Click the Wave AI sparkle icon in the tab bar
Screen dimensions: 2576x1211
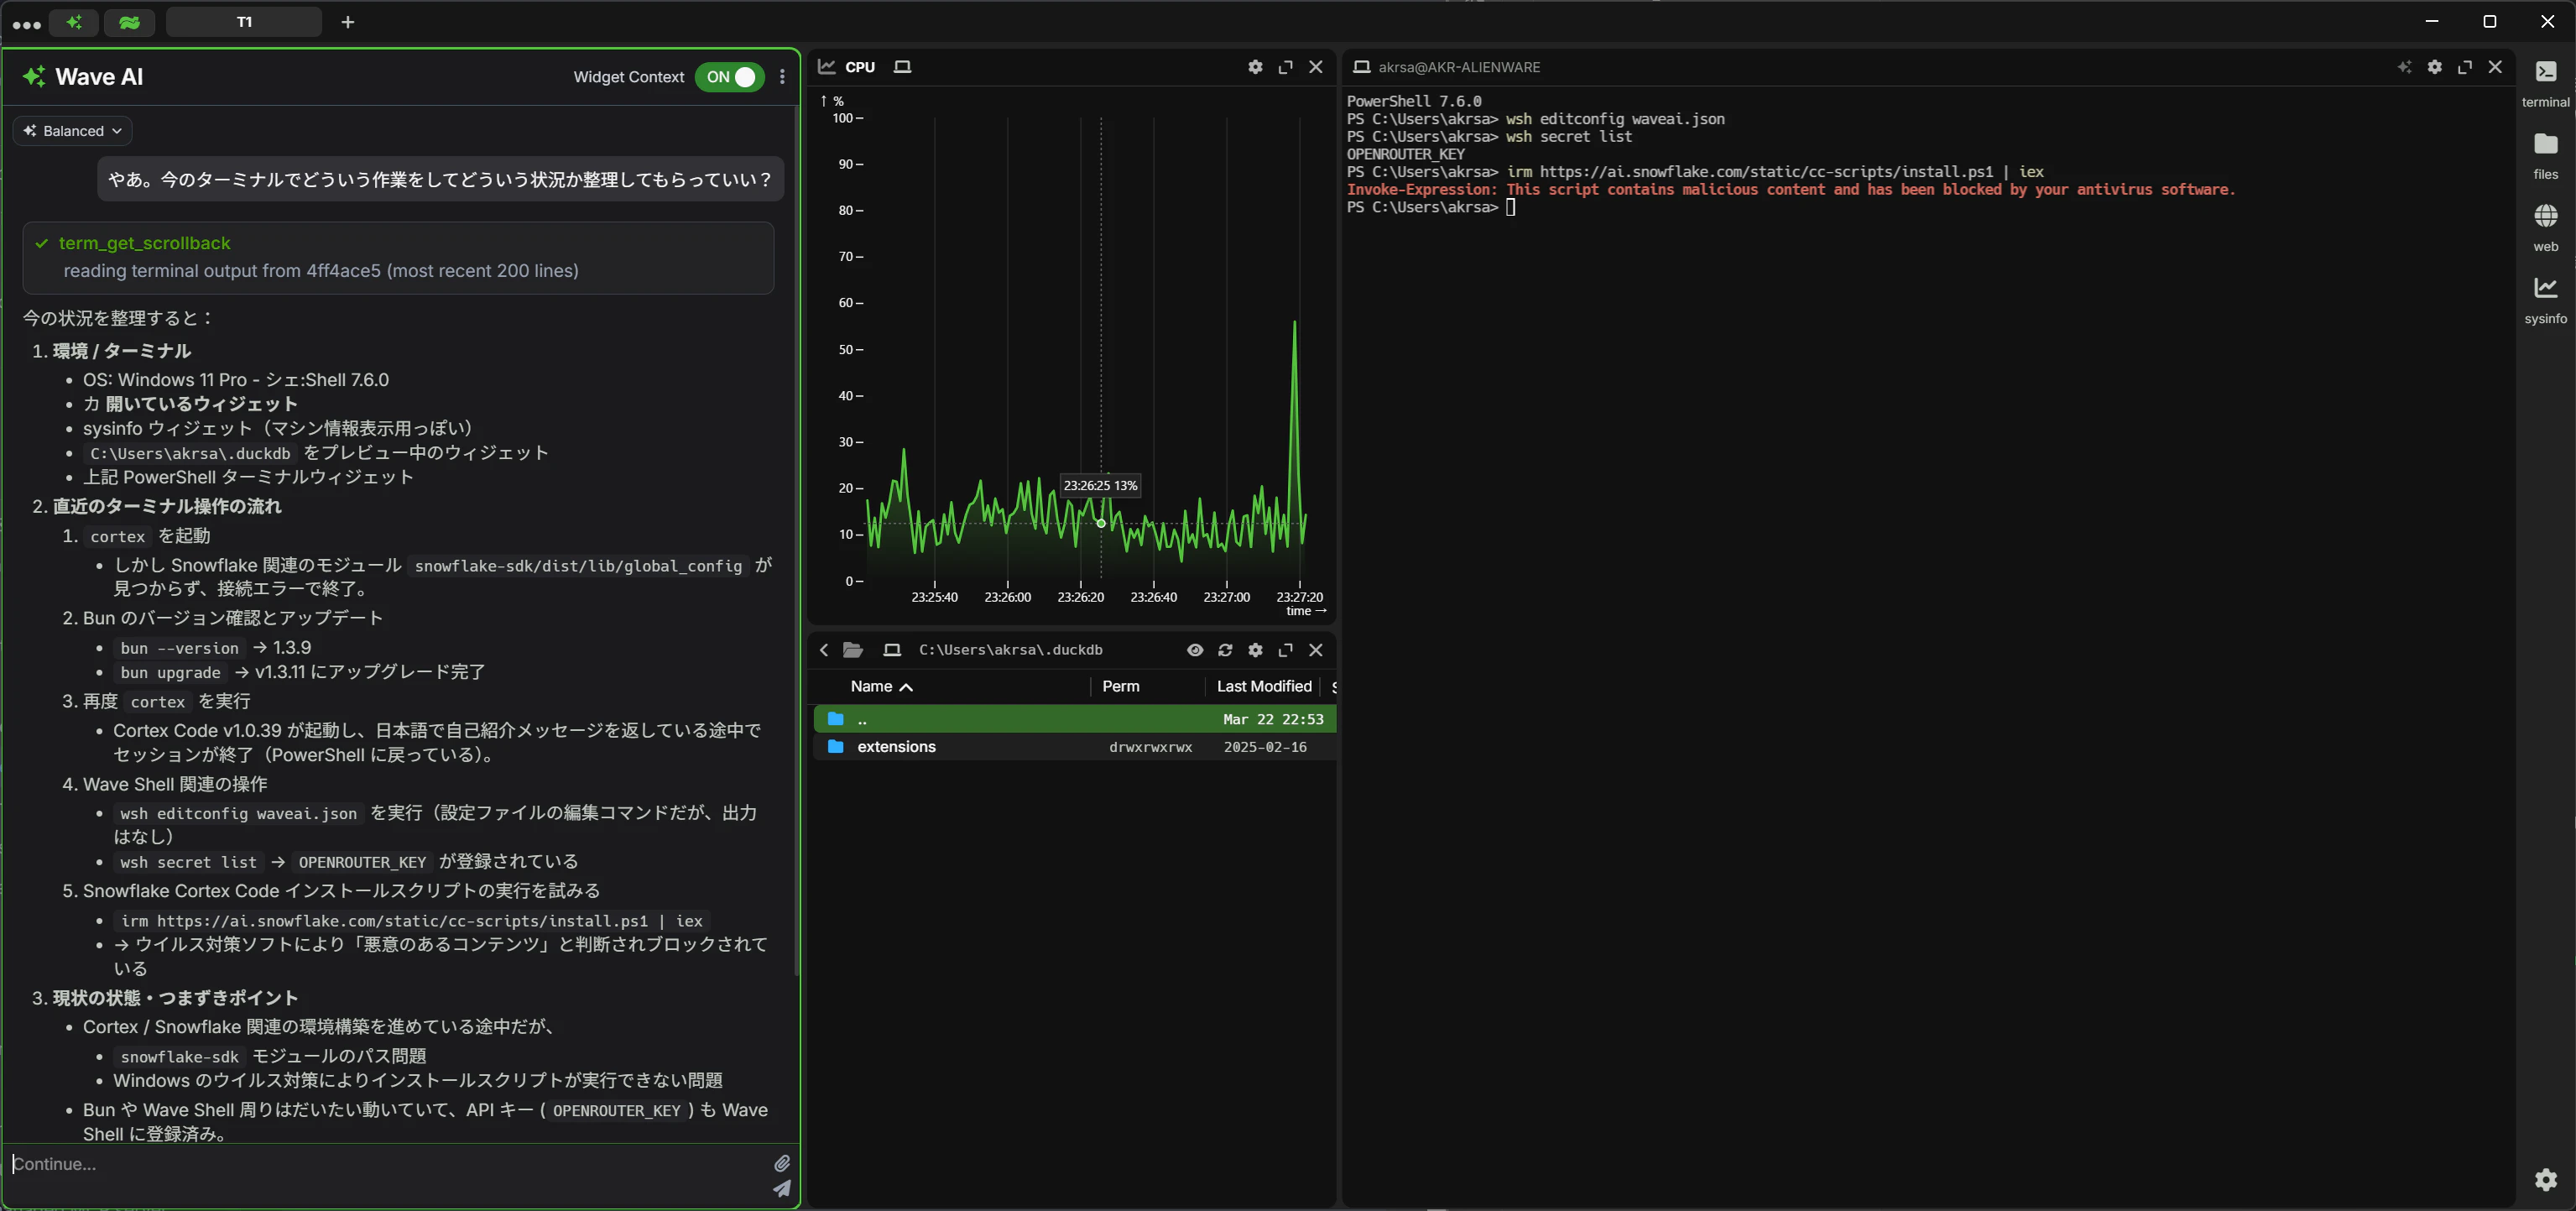tap(74, 22)
